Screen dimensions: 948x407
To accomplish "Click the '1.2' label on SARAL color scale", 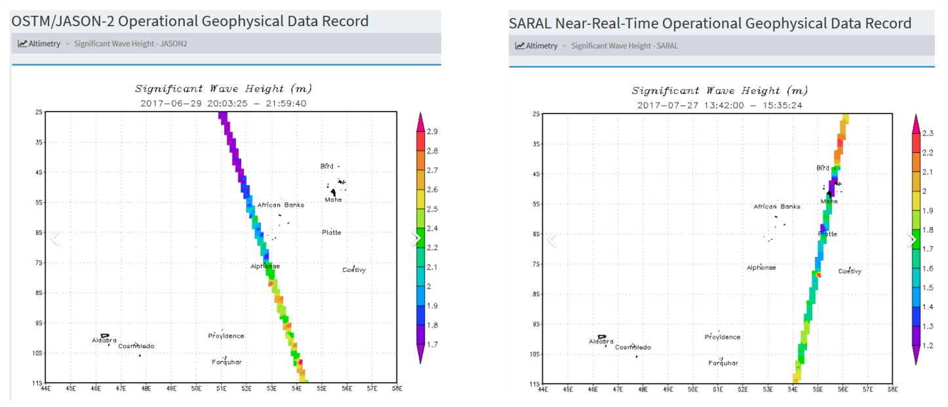I will pyautogui.click(x=928, y=346).
